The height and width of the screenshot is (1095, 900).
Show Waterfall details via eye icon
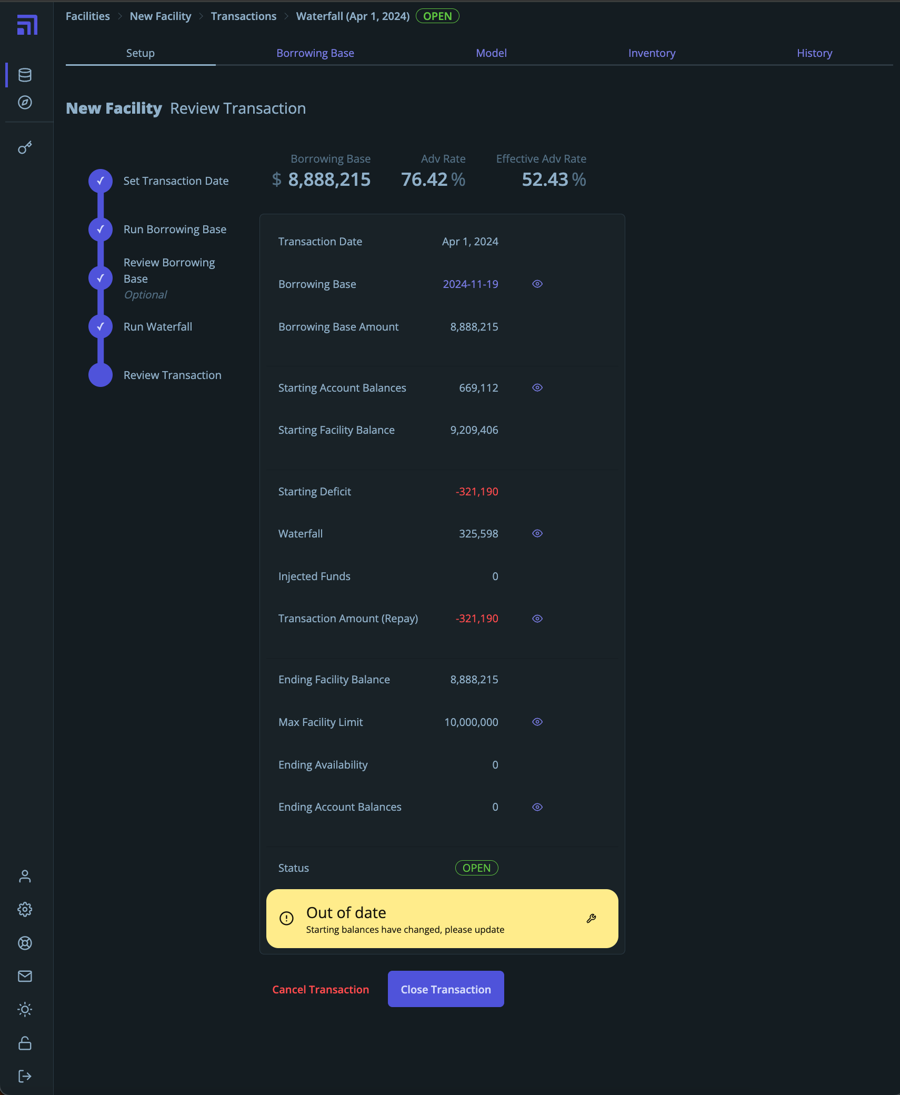(x=537, y=534)
